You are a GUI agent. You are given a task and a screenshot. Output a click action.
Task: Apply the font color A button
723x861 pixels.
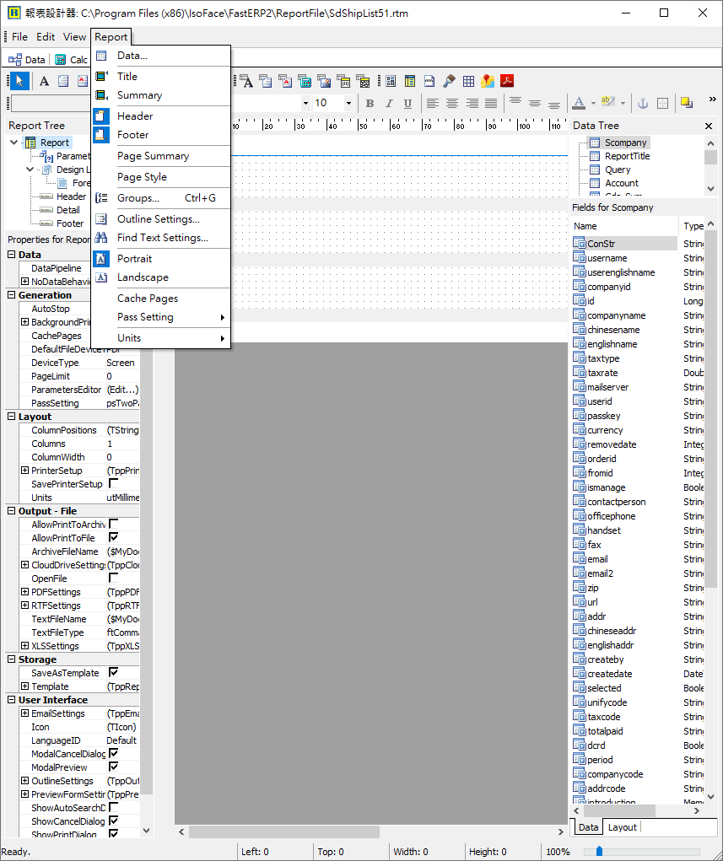click(x=579, y=103)
